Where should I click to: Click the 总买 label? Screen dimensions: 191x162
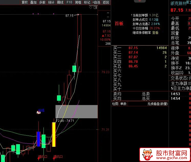coord(146,98)
